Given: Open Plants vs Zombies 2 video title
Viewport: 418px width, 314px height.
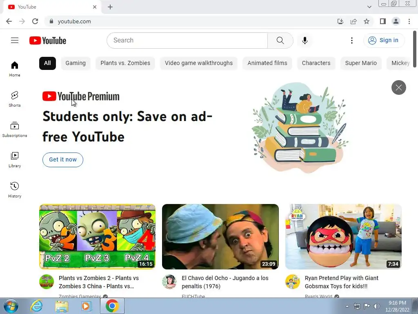Looking at the screenshot, I should pyautogui.click(x=99, y=282).
